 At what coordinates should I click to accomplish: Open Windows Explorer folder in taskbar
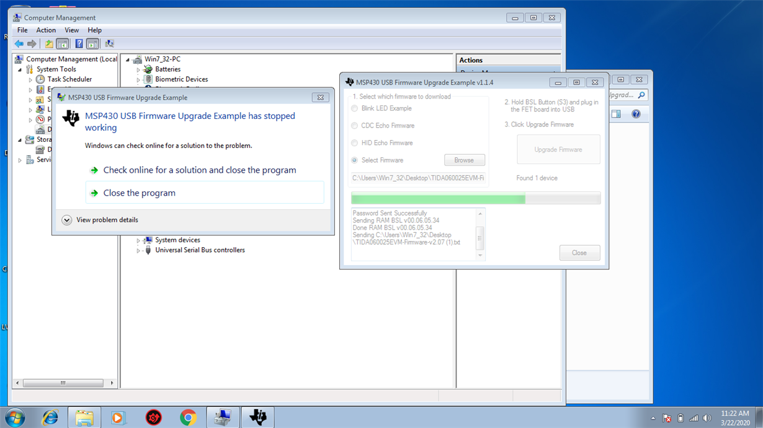tap(84, 417)
